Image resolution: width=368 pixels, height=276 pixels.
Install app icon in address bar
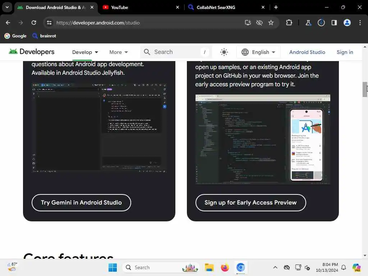(x=248, y=23)
